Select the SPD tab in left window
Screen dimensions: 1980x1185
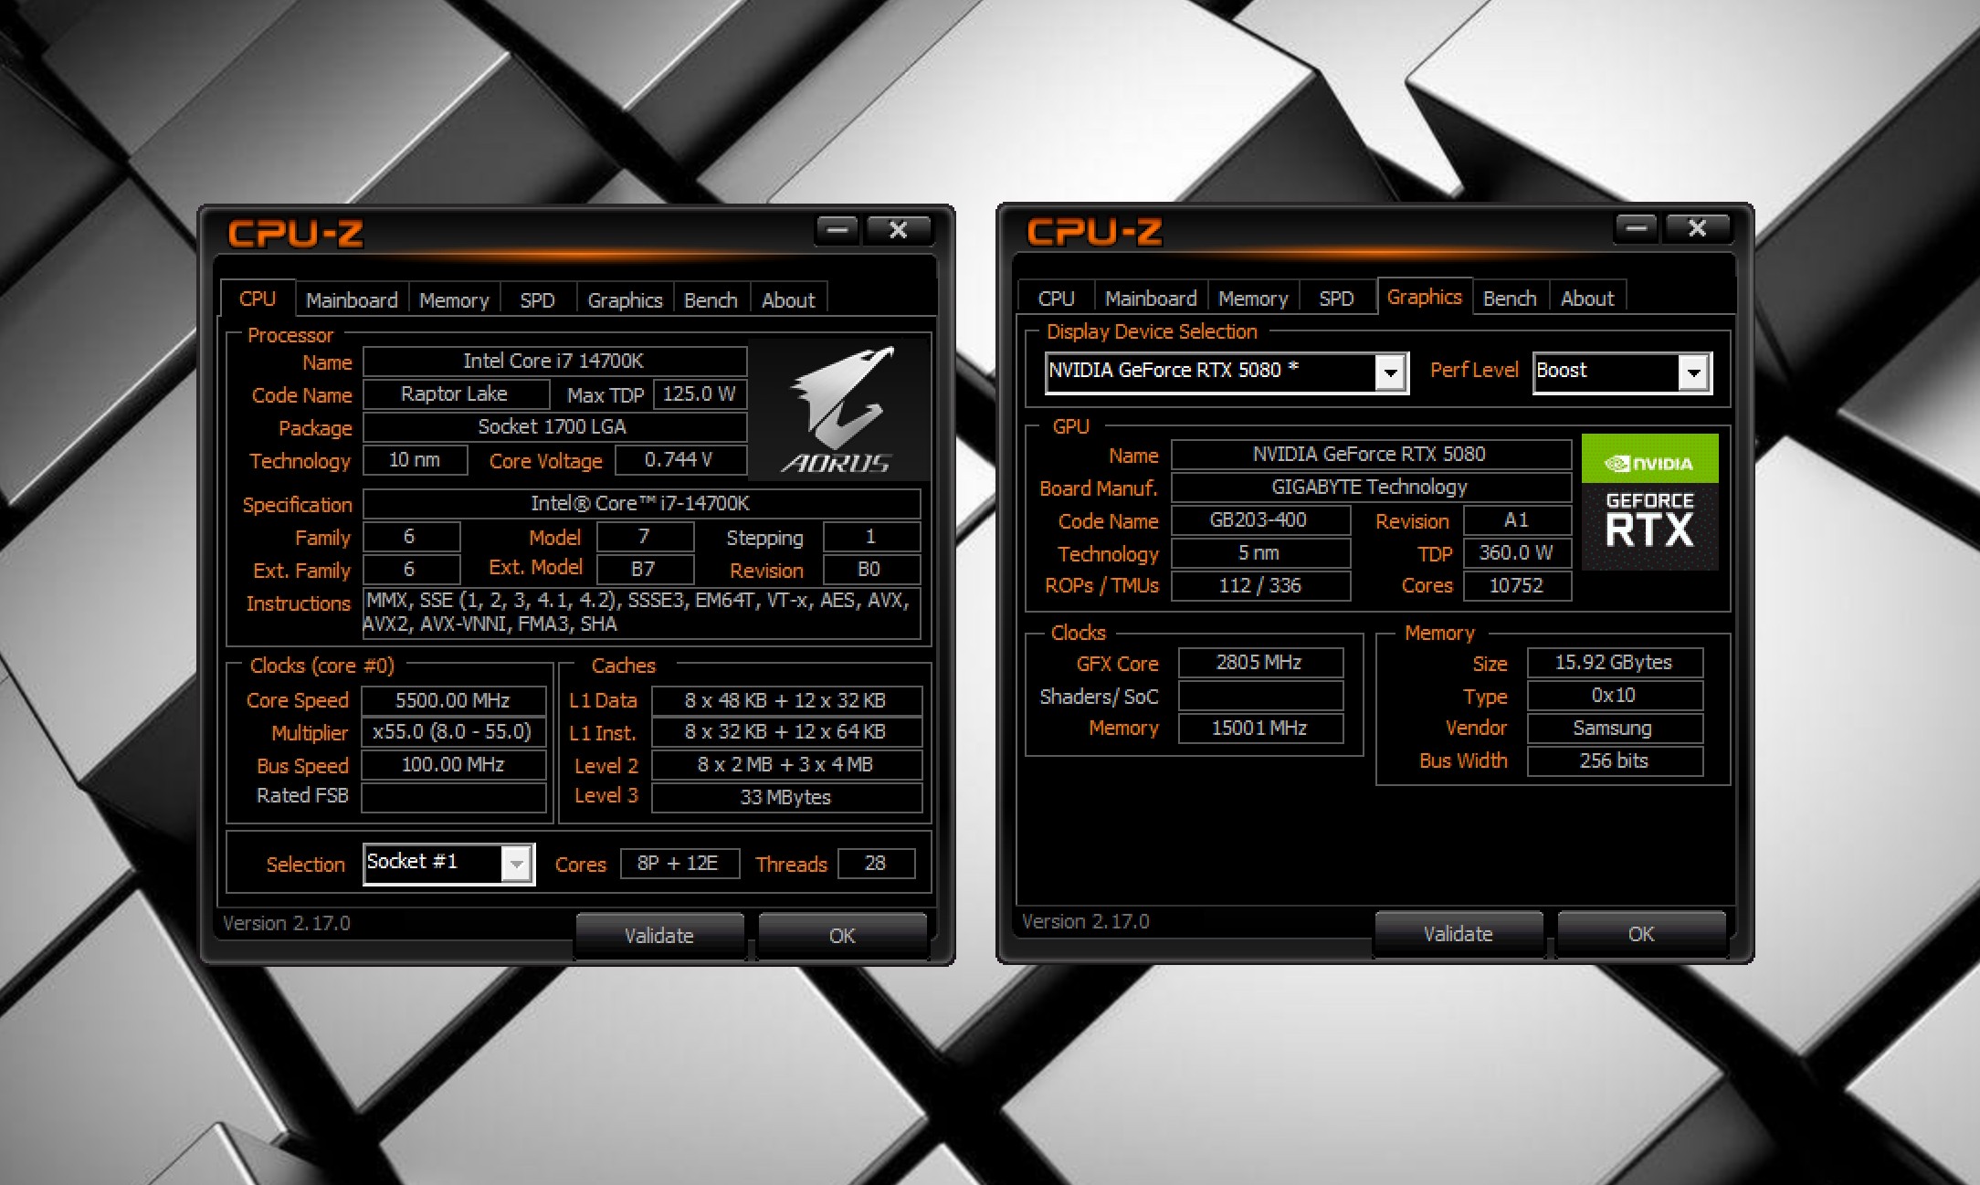pyautogui.click(x=537, y=300)
